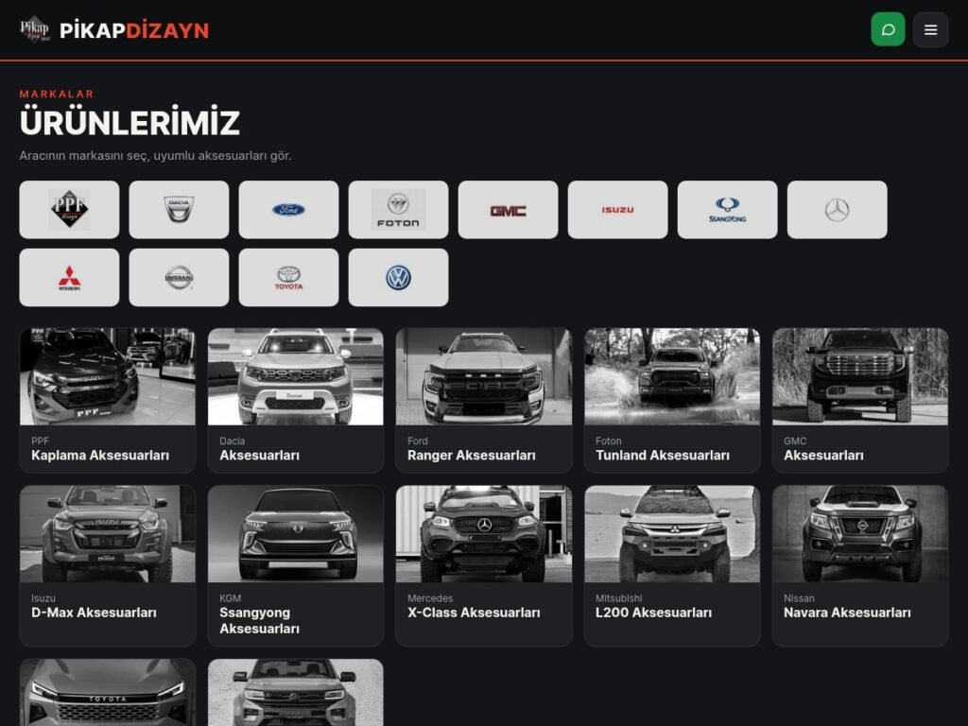Open Tunland Aksesuarları link
968x726 pixels.
coord(663,456)
